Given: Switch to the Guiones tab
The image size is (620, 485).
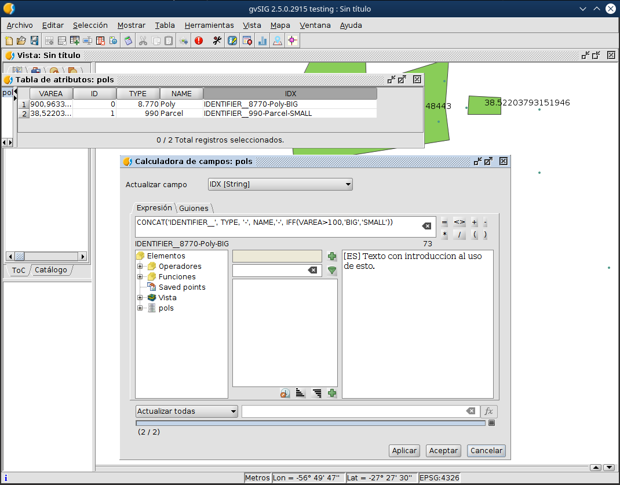Looking at the screenshot, I should 194,209.
